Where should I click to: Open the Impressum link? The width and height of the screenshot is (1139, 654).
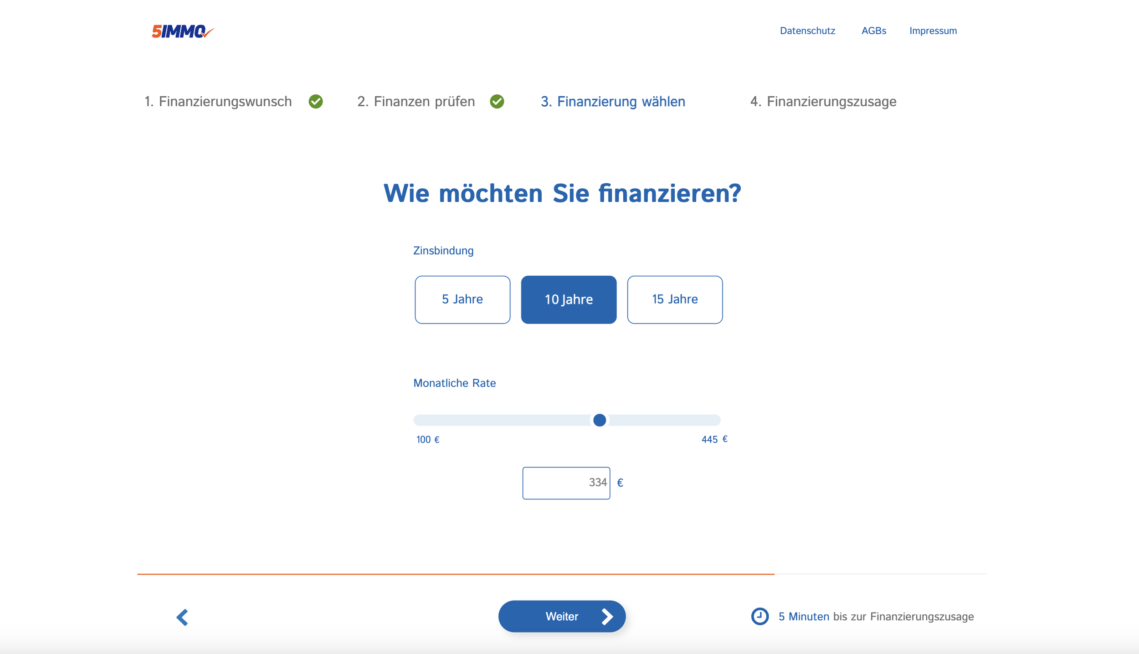pos(933,31)
